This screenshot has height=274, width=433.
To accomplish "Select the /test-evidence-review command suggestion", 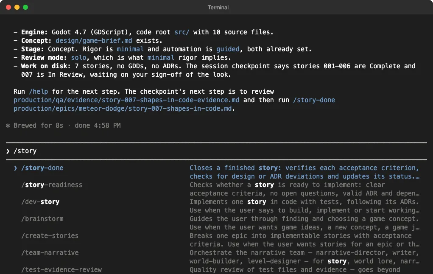I will point(61,270).
